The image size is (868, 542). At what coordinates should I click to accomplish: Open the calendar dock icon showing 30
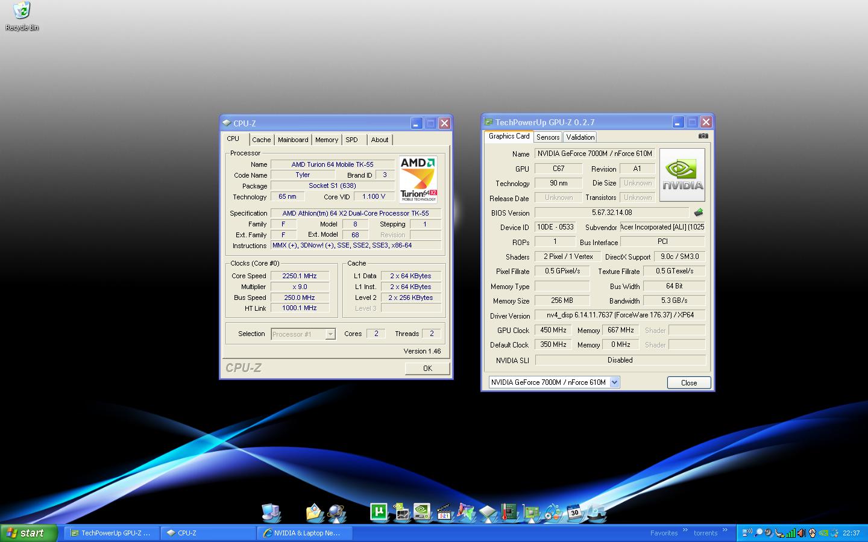click(574, 512)
